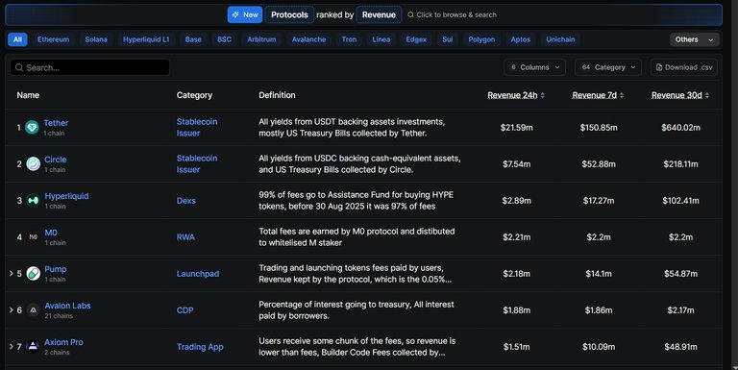Click the New button
The width and height of the screenshot is (738, 370).
coord(245,14)
